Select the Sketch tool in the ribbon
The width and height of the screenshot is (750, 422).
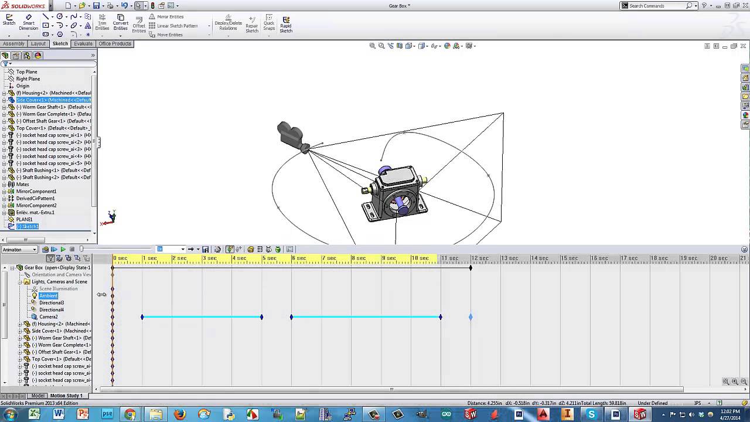click(9, 20)
